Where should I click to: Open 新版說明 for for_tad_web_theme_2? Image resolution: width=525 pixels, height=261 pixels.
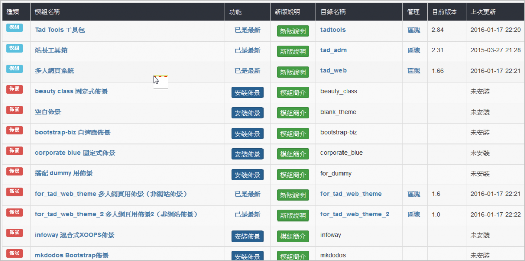(293, 216)
